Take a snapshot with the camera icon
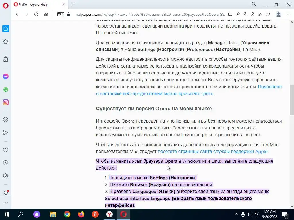Image resolution: width=294 pixels, height=220 pixels. pyautogui.click(x=245, y=14)
